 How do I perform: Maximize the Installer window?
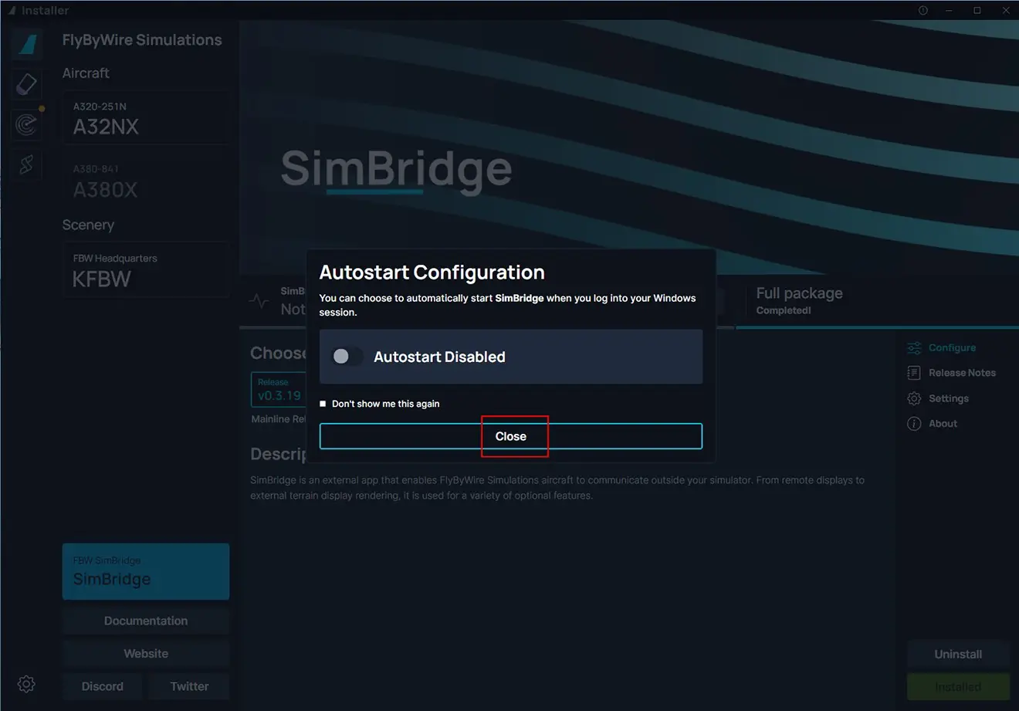(x=977, y=10)
